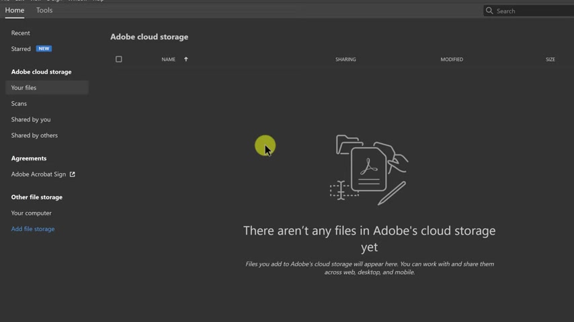Click the ascending sort arrow icon
Viewport: 574px width, 322px height.
186,59
